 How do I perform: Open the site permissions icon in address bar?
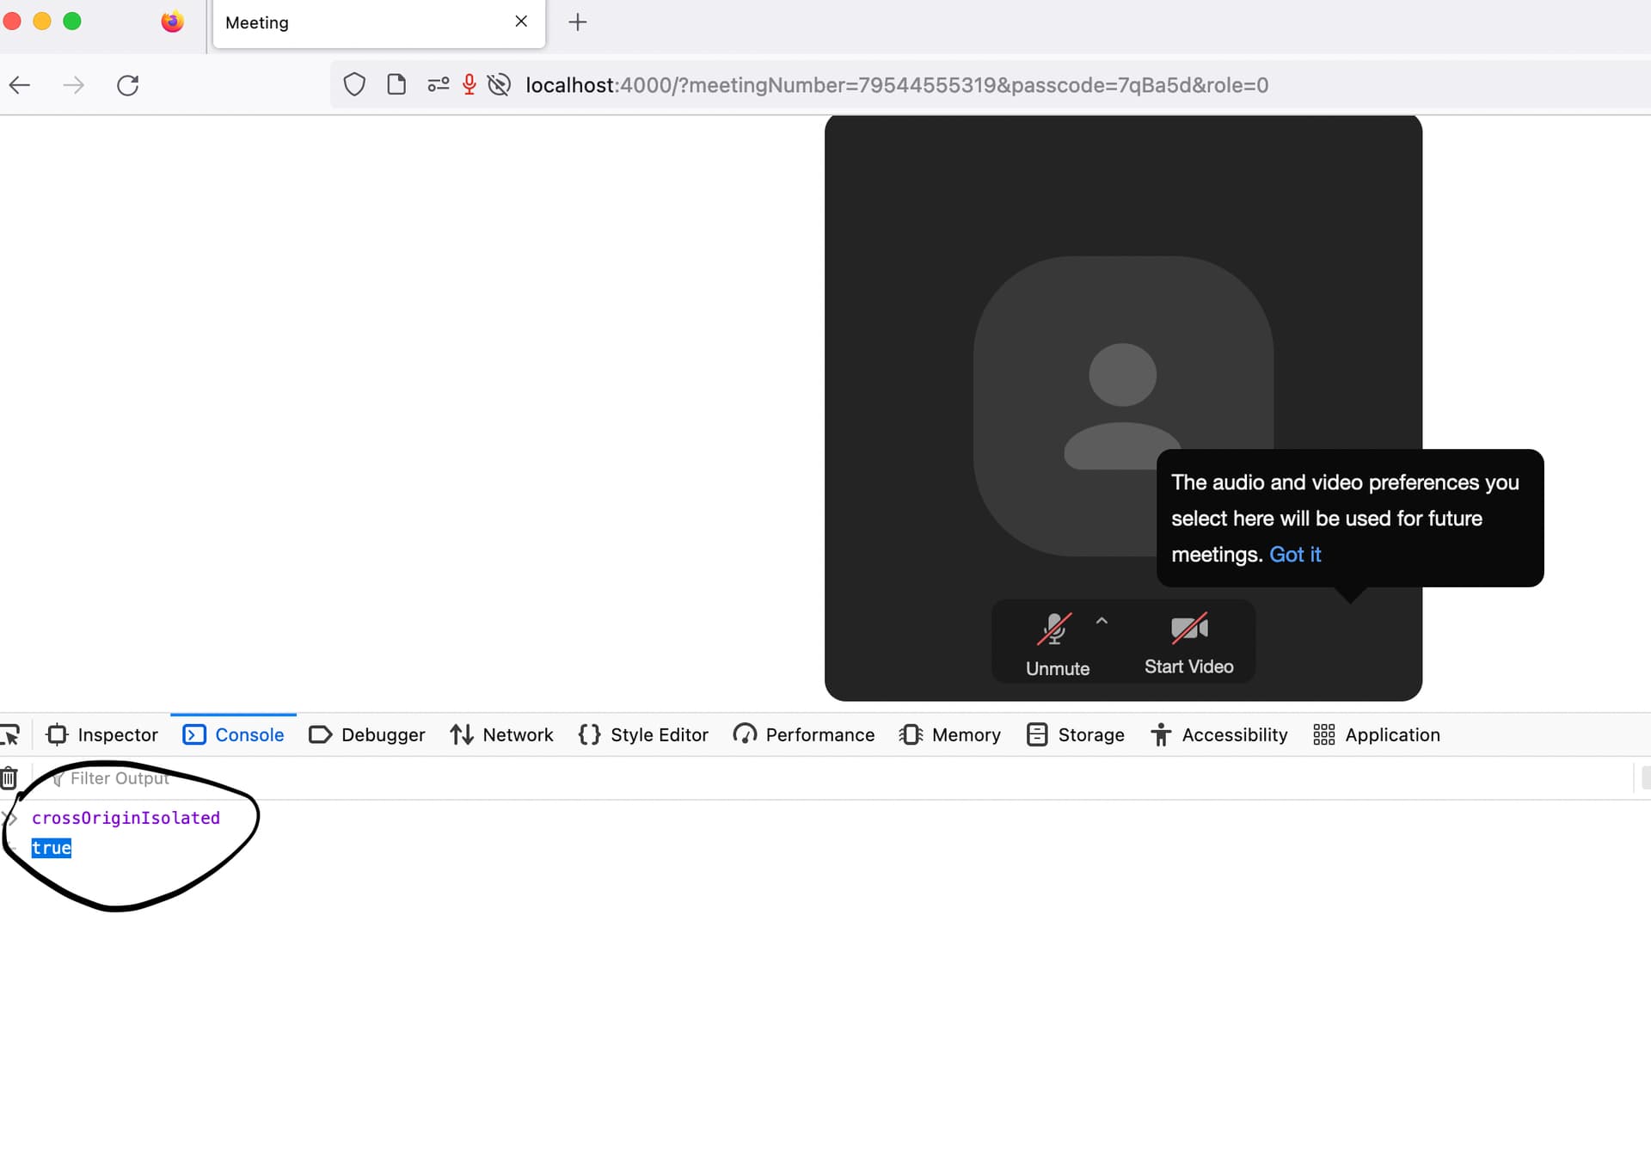pos(439,84)
